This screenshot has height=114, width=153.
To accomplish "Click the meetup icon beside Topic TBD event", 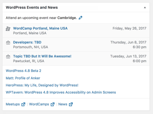I will 8,57.
